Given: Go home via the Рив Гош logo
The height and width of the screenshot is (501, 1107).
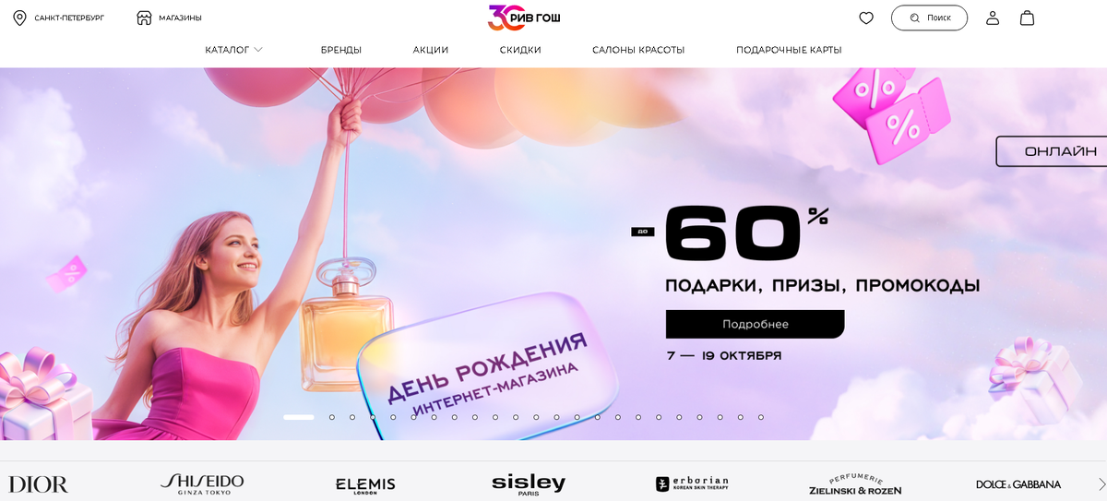Looking at the screenshot, I should pos(524,17).
